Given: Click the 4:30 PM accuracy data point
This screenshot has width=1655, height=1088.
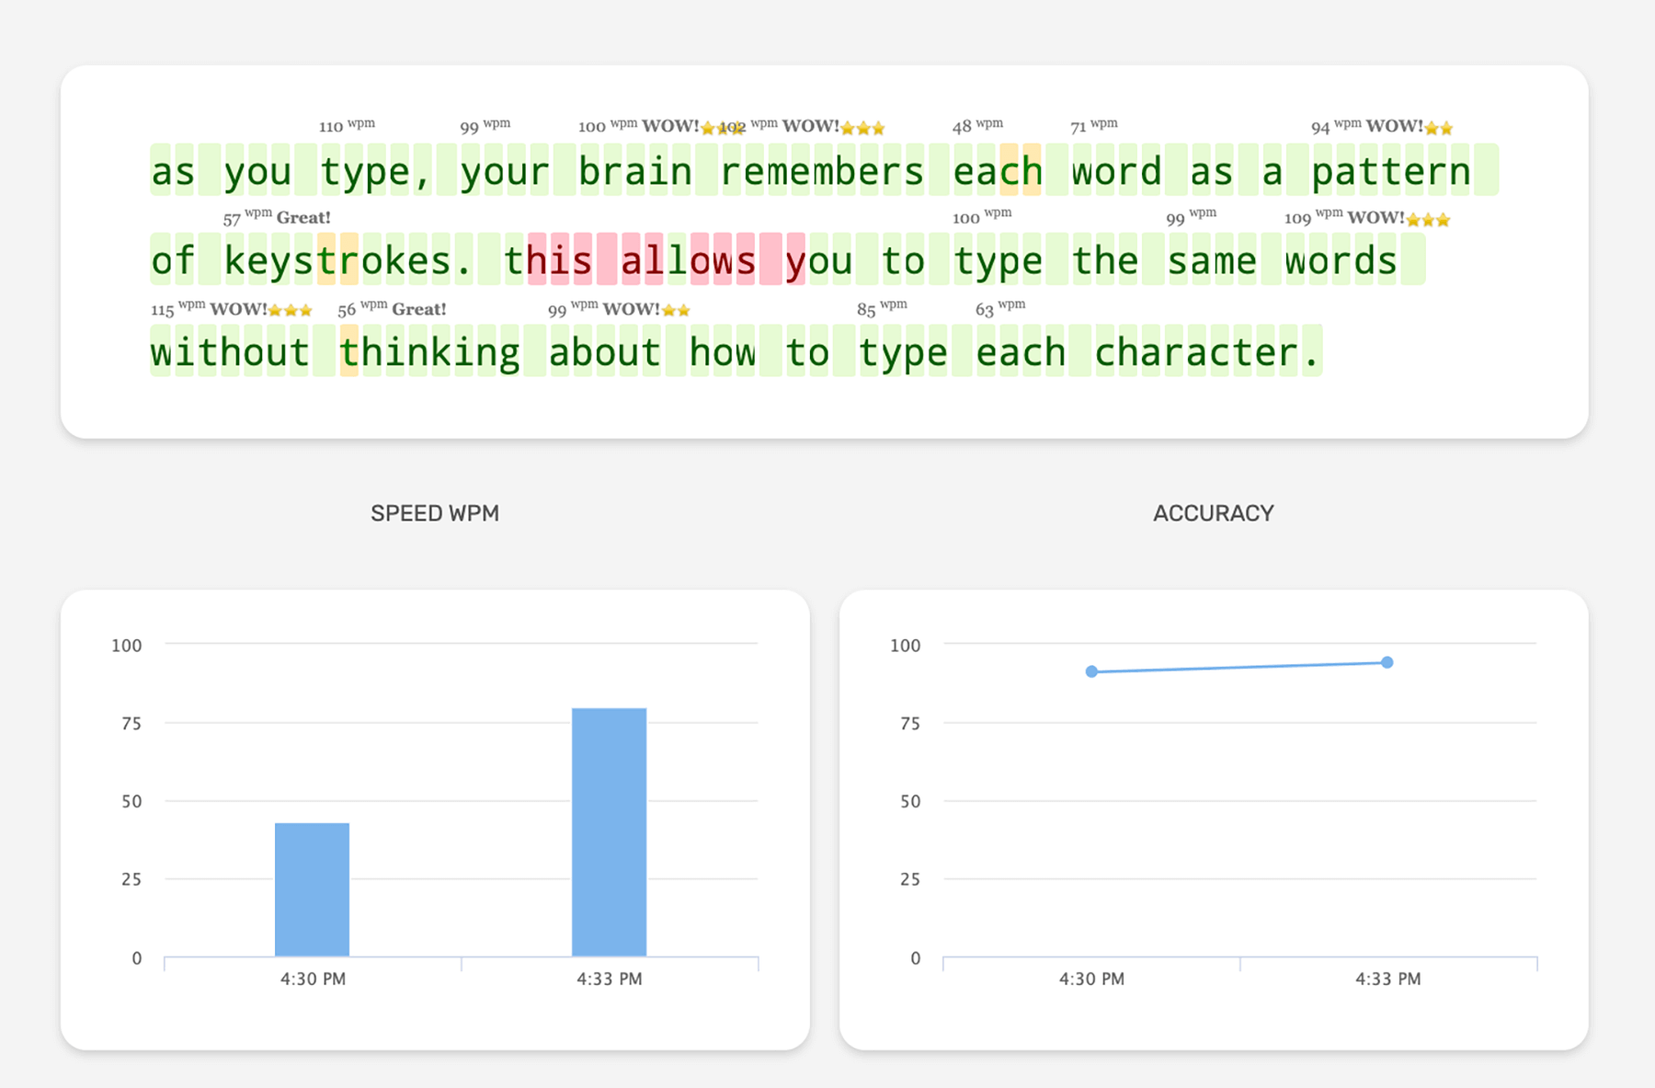Looking at the screenshot, I should (x=1091, y=671).
